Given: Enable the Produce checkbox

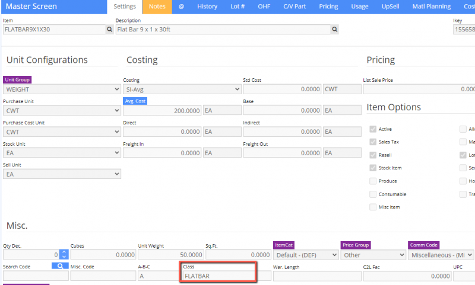Looking at the screenshot, I should pos(373,181).
